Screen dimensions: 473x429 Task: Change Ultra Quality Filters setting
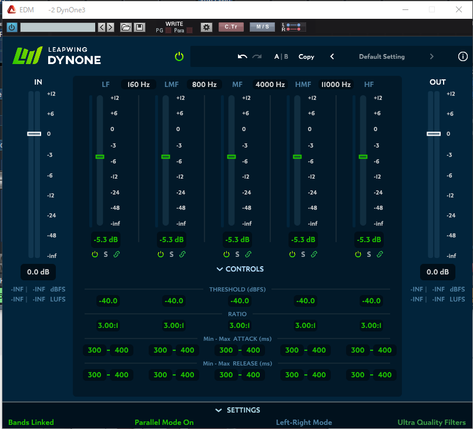click(x=431, y=422)
